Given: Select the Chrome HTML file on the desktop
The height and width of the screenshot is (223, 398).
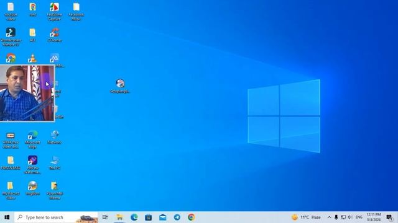Looking at the screenshot, I should (32, 9).
